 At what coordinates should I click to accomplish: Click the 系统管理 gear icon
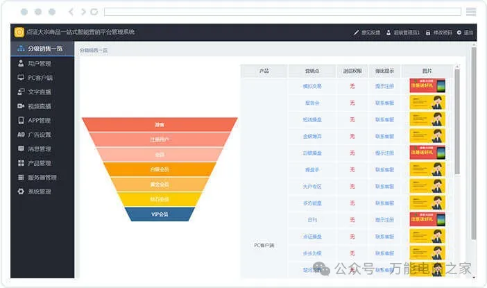pyautogui.click(x=21, y=192)
